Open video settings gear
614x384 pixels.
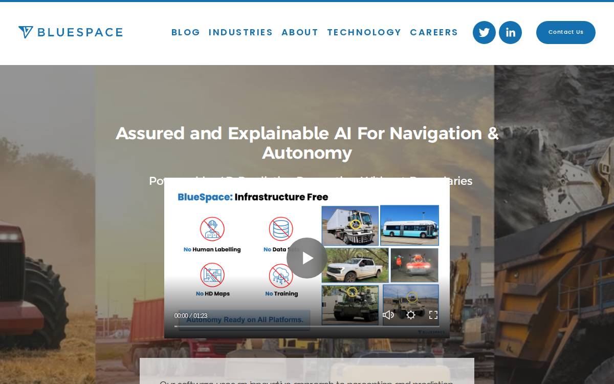tap(411, 315)
